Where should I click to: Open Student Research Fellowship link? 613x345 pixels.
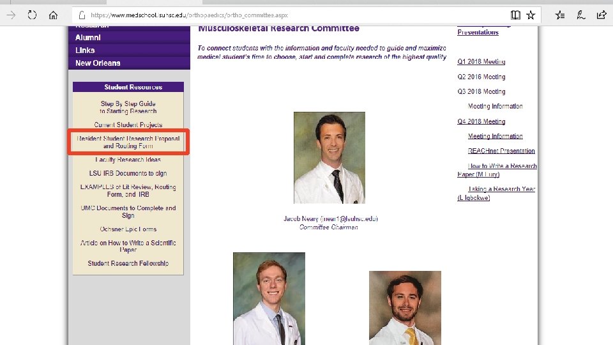(x=128, y=264)
